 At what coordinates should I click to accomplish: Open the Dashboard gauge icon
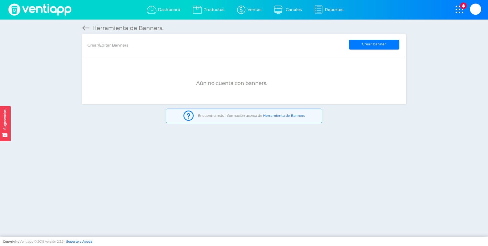pos(152,10)
